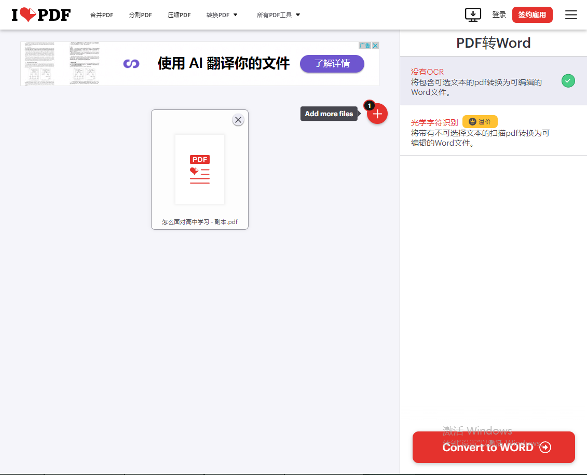Open the desktop app download icon

tap(473, 15)
